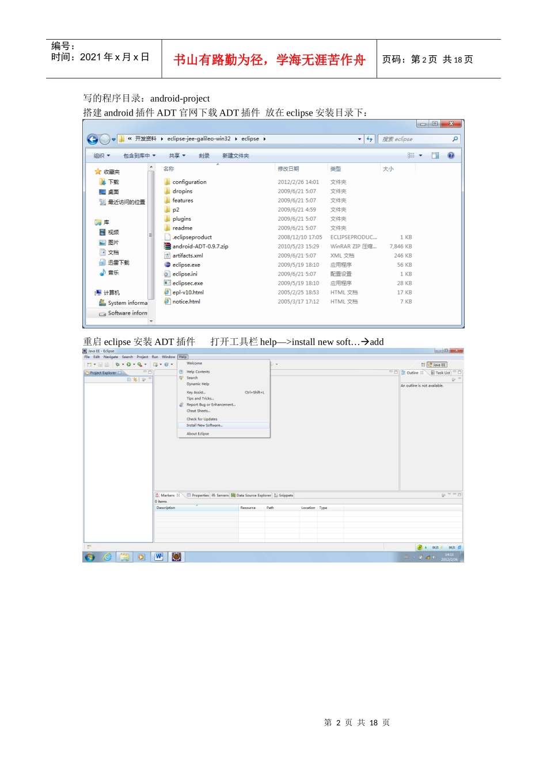Select About Eclipse menu entry
This screenshot has height=773, width=547.
tap(197, 434)
